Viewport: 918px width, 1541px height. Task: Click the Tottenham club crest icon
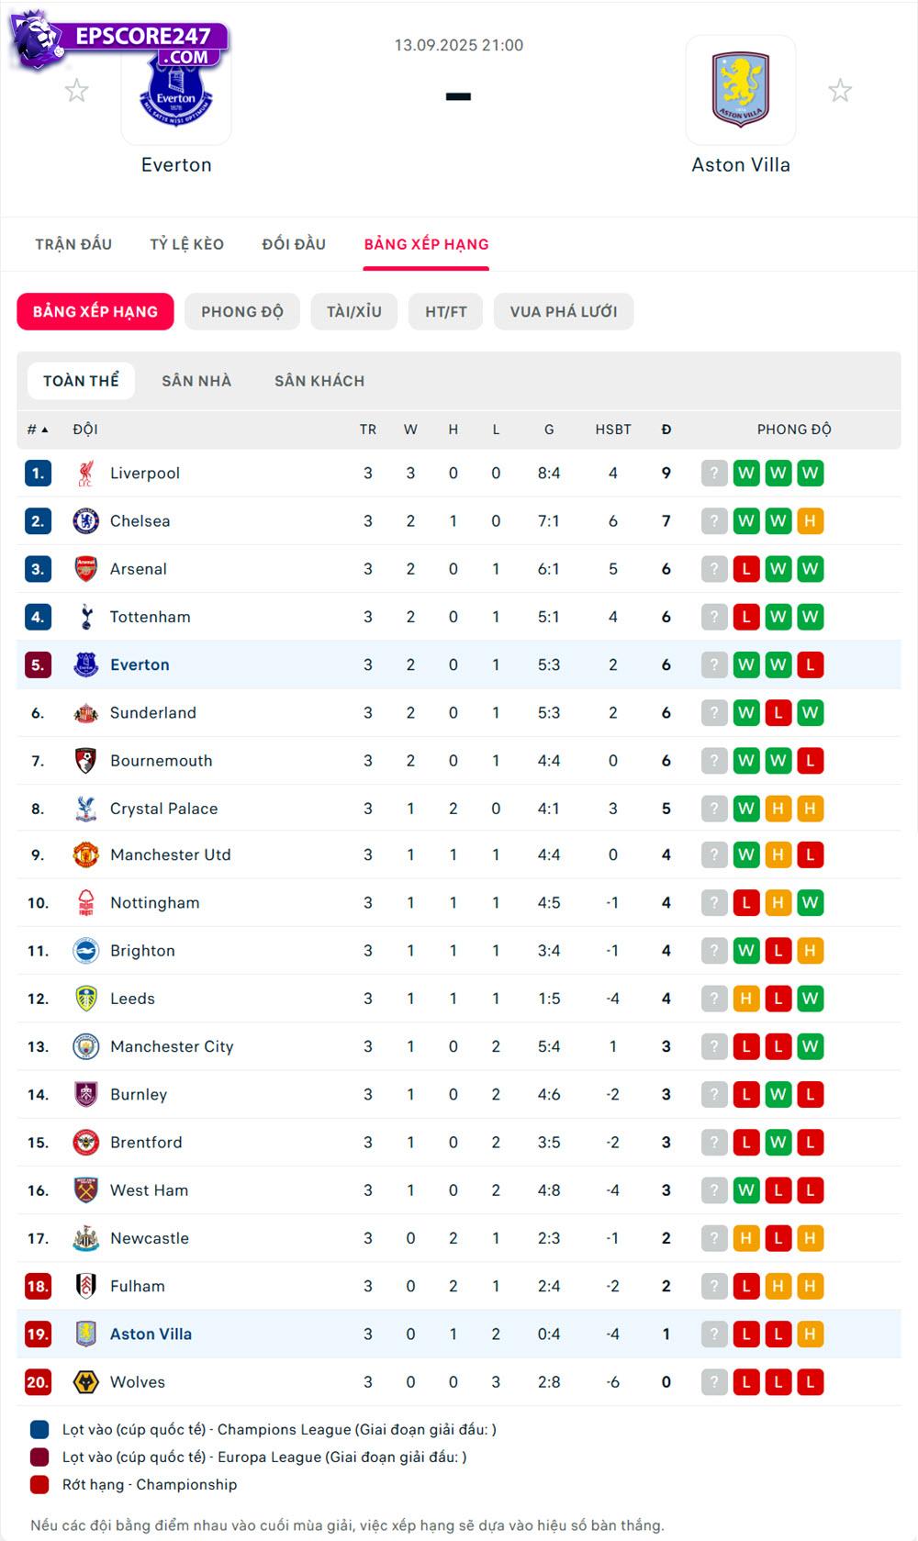85,617
